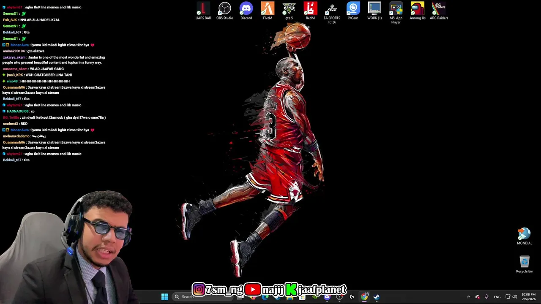Launch the FiveM desktop icon

click(x=268, y=11)
